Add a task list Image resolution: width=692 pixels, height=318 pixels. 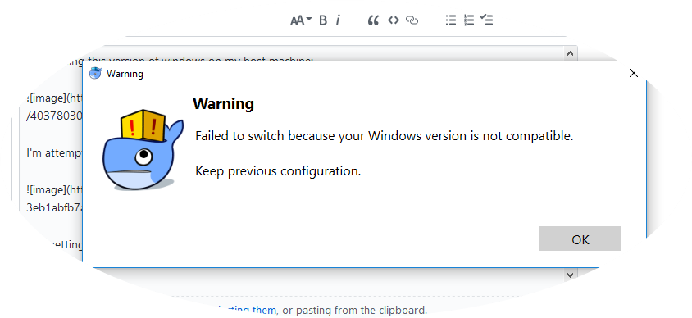point(486,20)
